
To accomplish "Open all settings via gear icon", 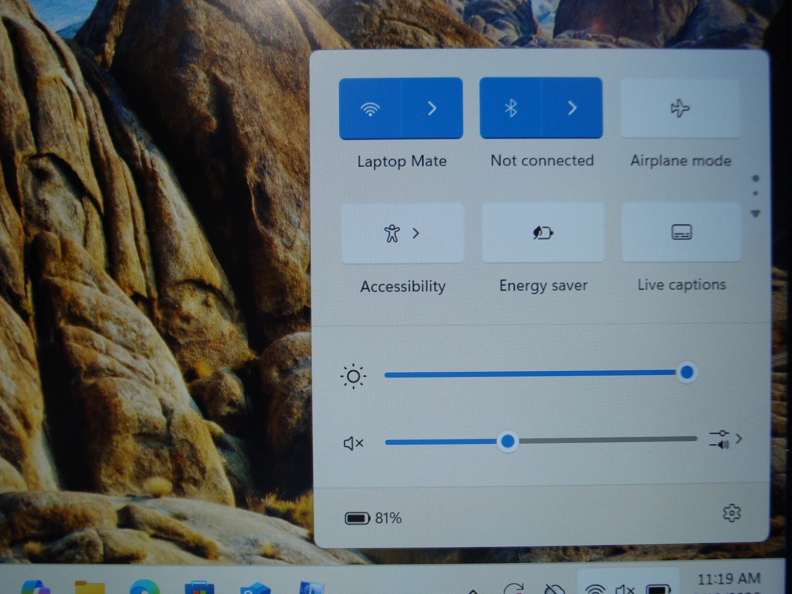I will (x=732, y=513).
